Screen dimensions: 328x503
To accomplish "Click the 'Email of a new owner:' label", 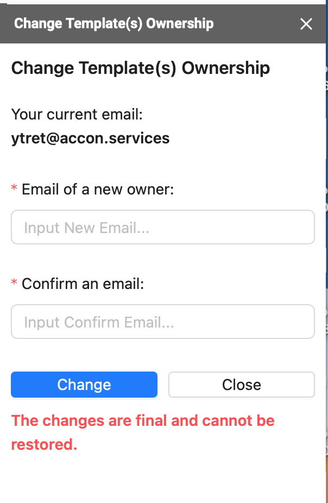I will tap(98, 189).
